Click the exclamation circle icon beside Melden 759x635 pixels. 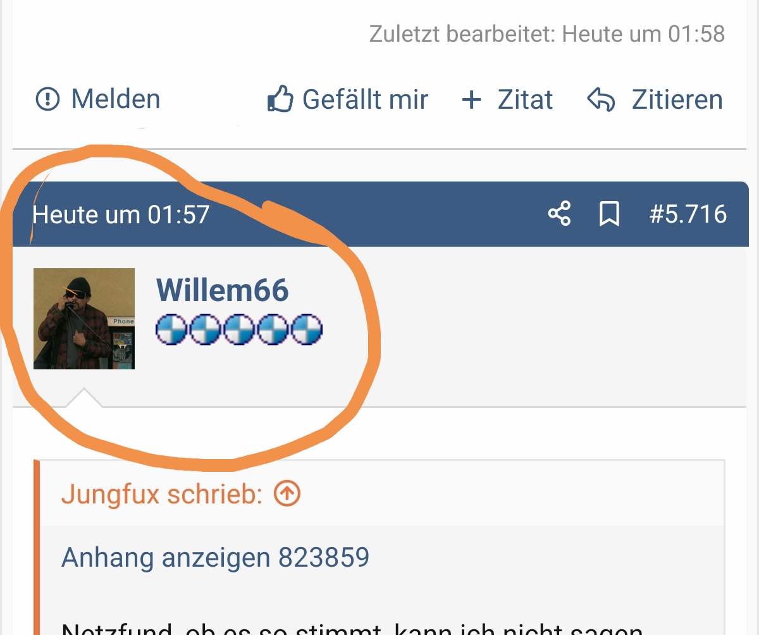pyautogui.click(x=47, y=99)
